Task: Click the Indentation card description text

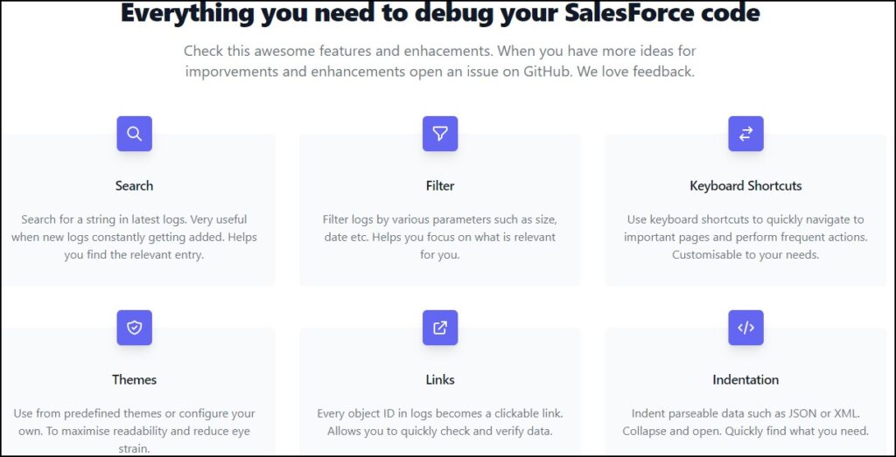Action: click(745, 422)
